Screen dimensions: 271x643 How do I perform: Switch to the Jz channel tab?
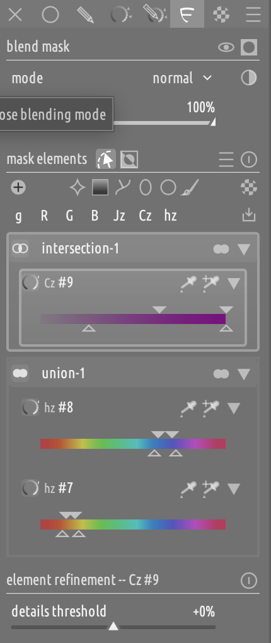119,216
